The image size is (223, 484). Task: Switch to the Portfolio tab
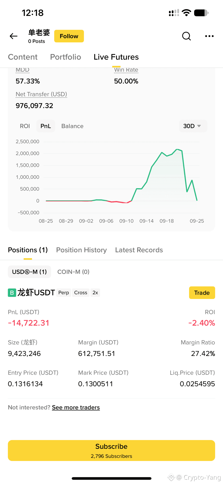[65, 57]
